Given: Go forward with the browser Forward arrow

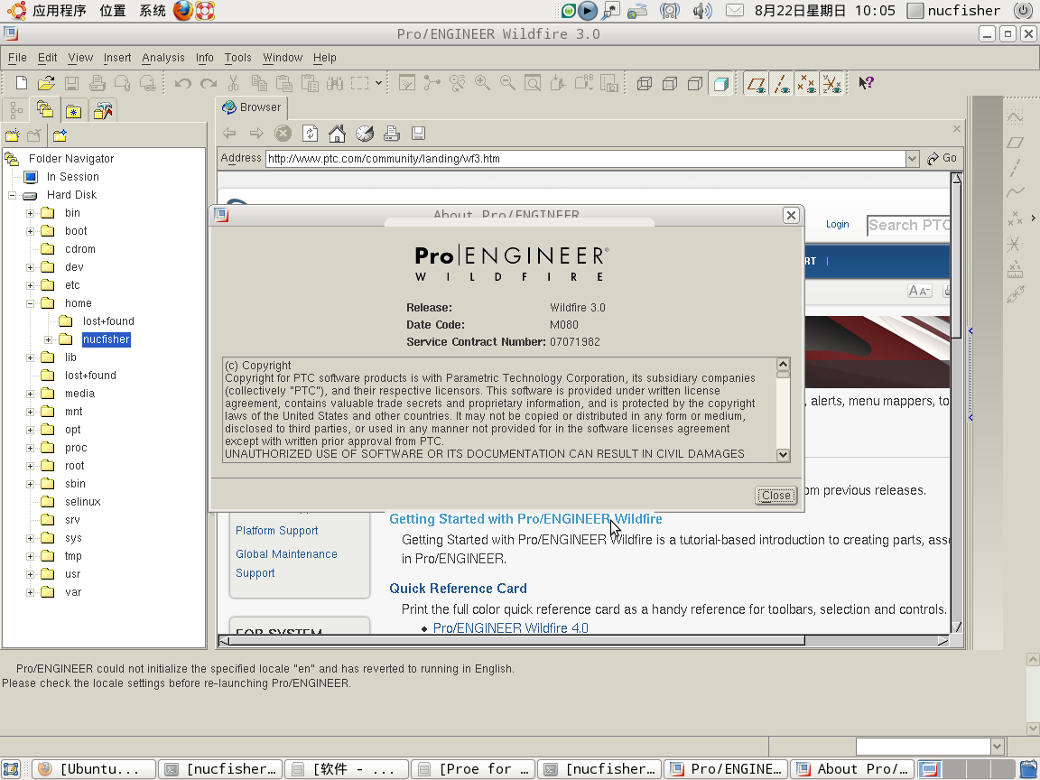Looking at the screenshot, I should [x=256, y=134].
